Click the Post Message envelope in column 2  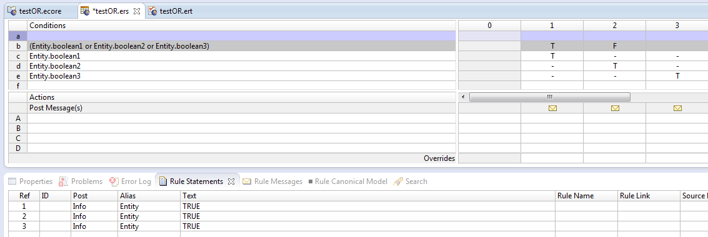[x=614, y=108]
